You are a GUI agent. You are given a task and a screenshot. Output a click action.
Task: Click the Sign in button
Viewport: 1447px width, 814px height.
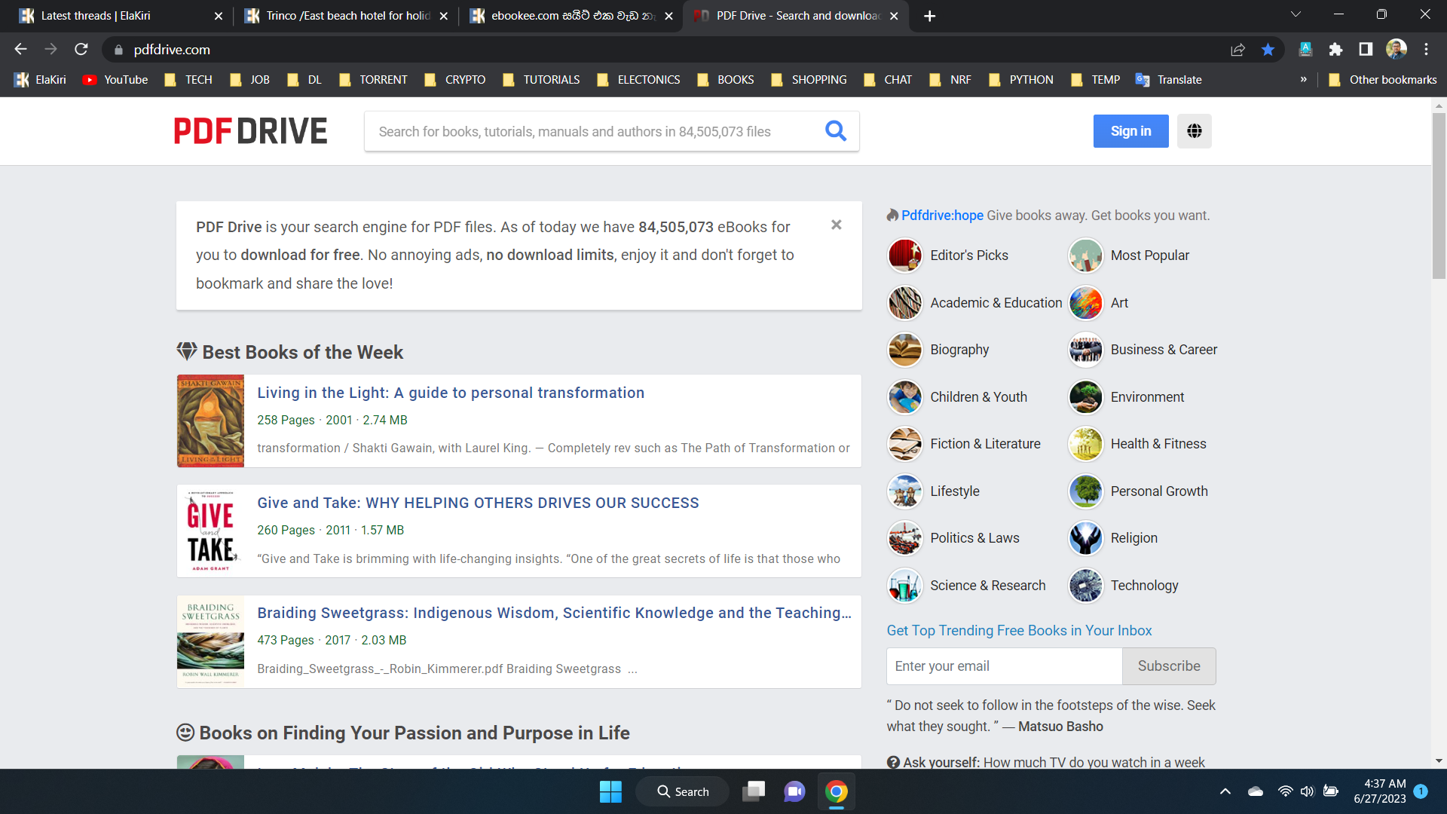(1130, 131)
